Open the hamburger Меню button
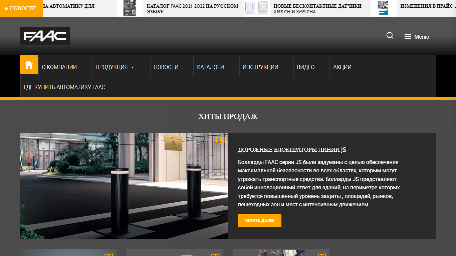The height and width of the screenshot is (256, 456). (417, 37)
